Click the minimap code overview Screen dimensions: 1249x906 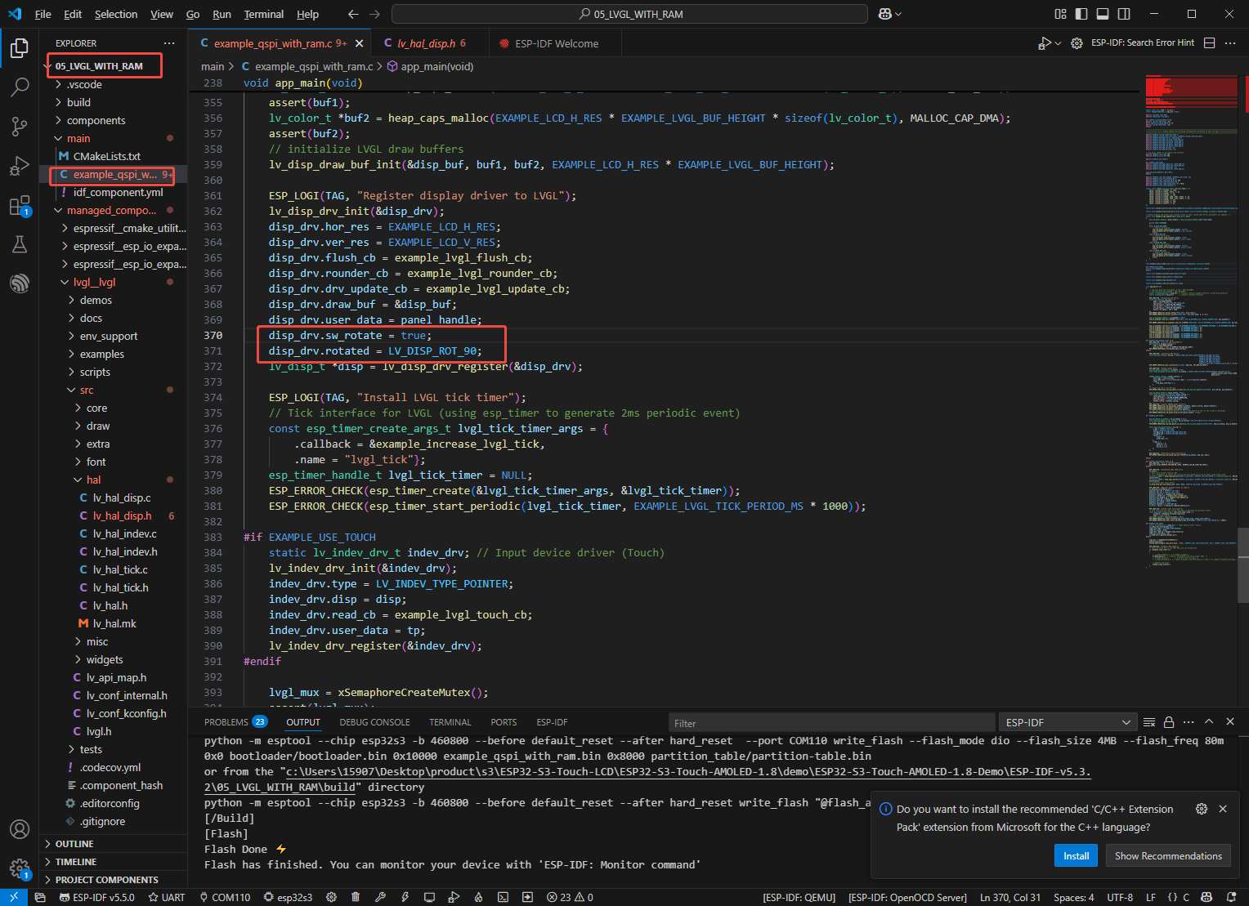click(x=1190, y=327)
